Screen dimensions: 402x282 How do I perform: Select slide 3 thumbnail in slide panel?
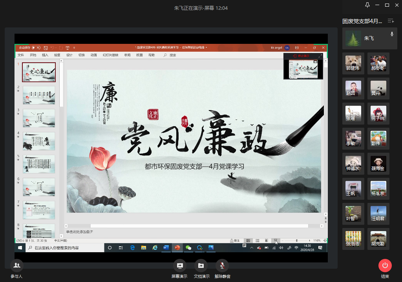click(38, 118)
